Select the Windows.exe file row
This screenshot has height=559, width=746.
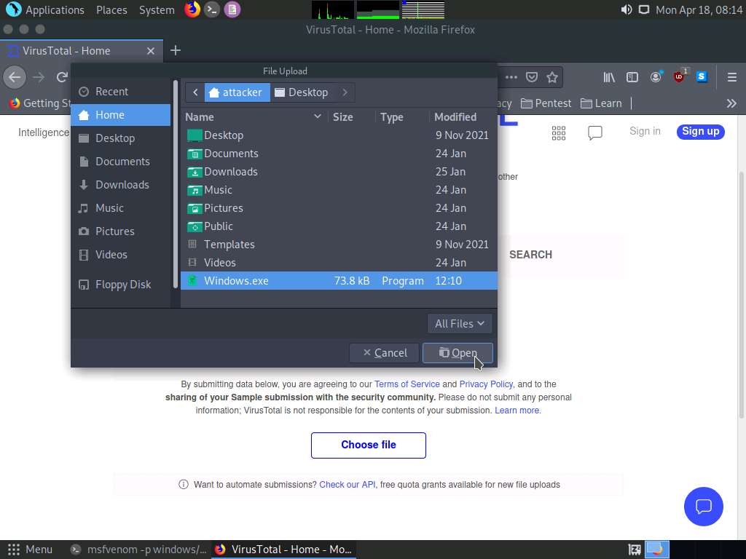click(236, 281)
